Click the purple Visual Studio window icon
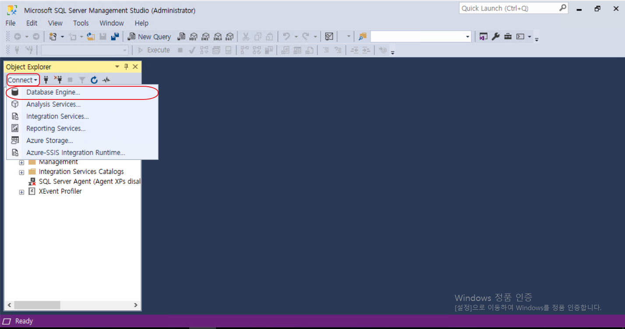 (x=483, y=37)
